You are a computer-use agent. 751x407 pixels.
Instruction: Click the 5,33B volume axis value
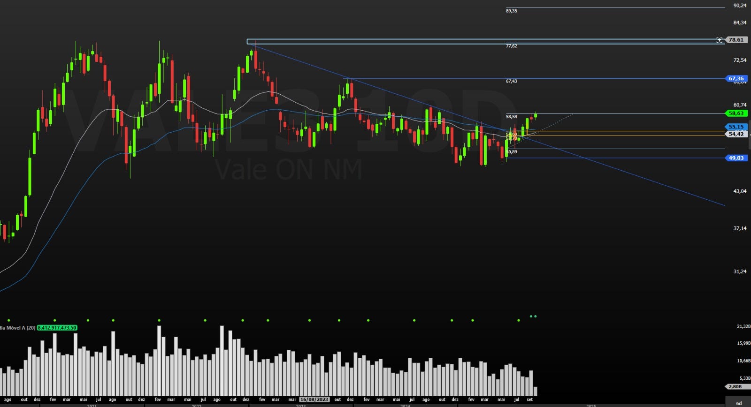(745, 378)
